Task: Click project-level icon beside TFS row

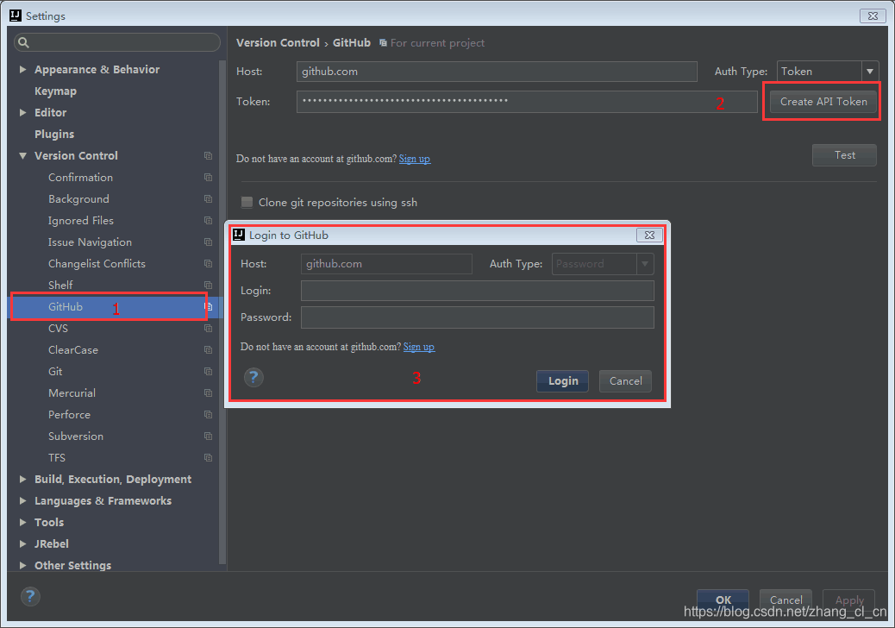Action: pos(209,458)
